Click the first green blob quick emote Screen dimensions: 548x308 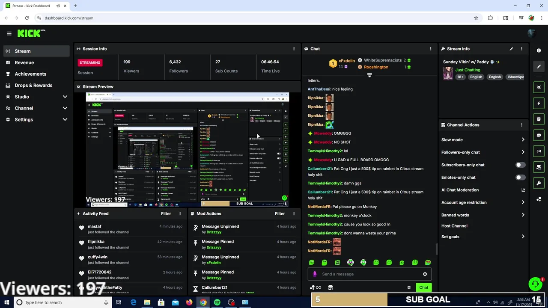312,263
